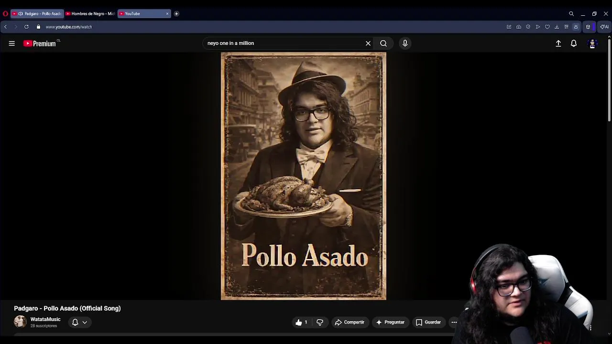Open the WatataMusic channel name link
The height and width of the screenshot is (344, 612).
coord(45,319)
